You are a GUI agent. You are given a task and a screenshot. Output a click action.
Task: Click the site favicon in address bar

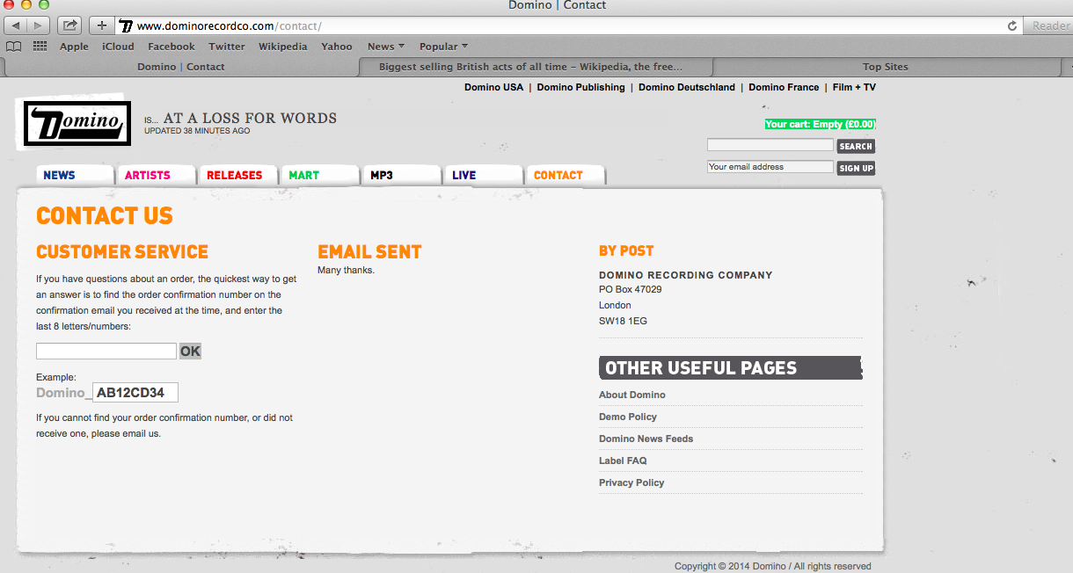[x=126, y=26]
